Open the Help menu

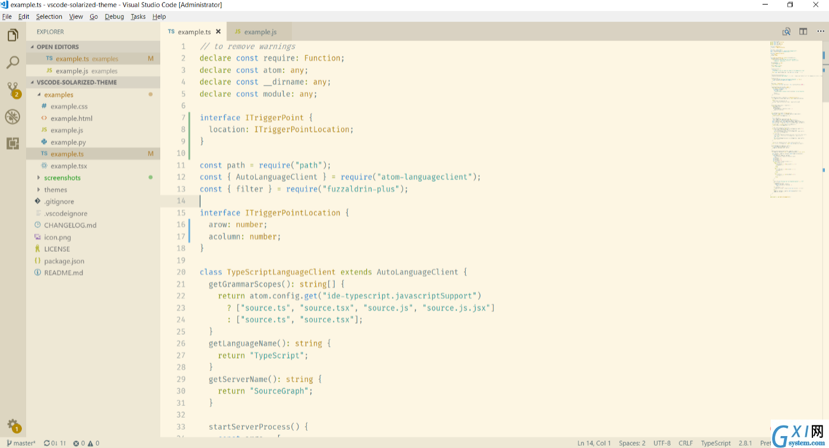pyautogui.click(x=159, y=17)
